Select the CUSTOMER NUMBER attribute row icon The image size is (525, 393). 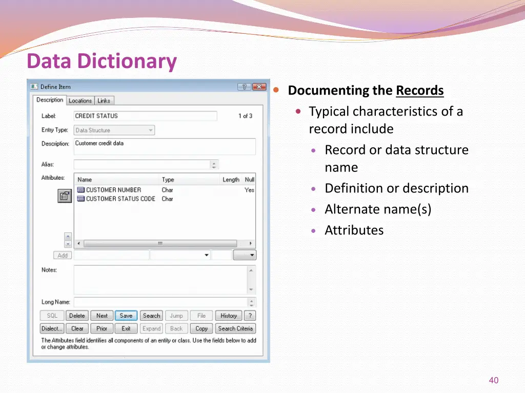pos(80,190)
